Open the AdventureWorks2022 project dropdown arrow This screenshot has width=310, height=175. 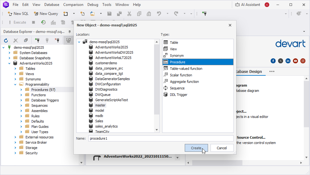click(x=178, y=158)
